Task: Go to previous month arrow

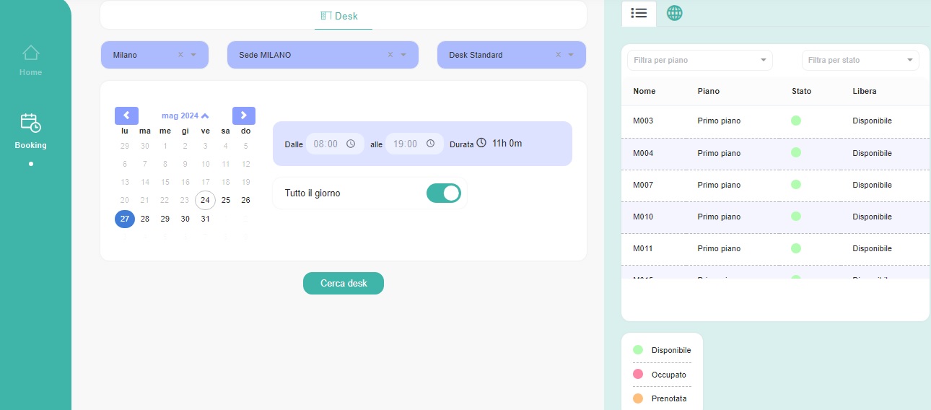Action: coord(126,115)
